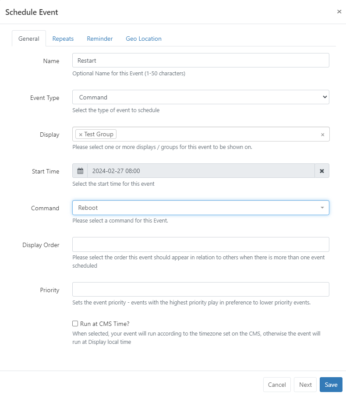Switch to the Repeats tab
Viewport: 346px width, 396px height.
point(63,39)
